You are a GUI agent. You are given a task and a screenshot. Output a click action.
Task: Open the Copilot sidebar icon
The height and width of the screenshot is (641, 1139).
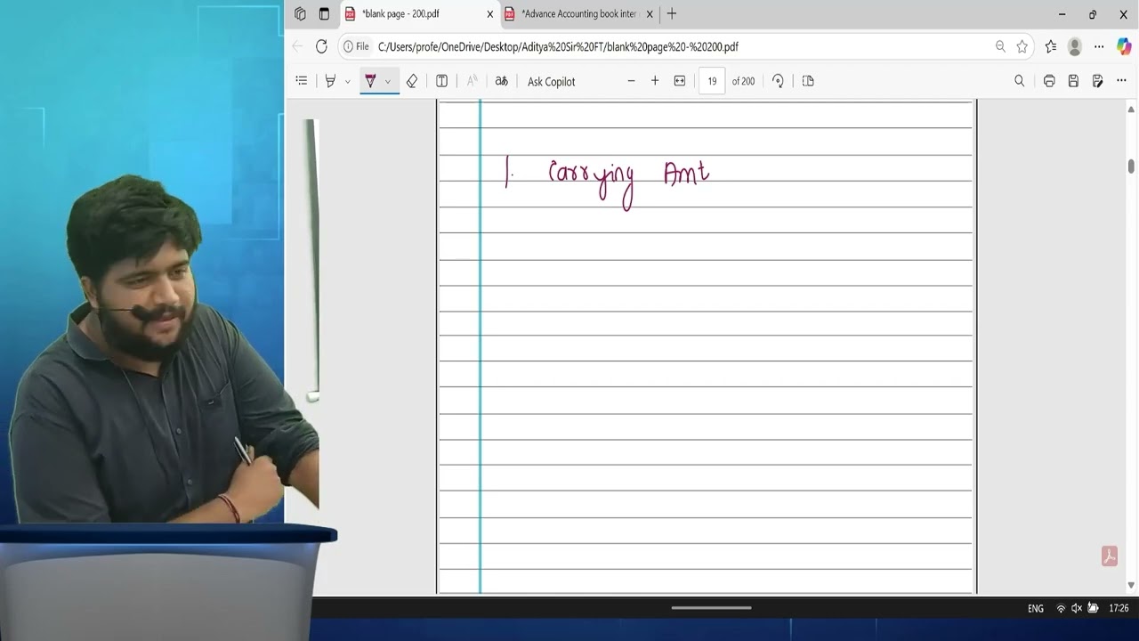click(x=1124, y=46)
